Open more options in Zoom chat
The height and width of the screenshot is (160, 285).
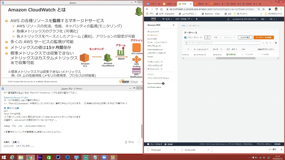[139, 142]
